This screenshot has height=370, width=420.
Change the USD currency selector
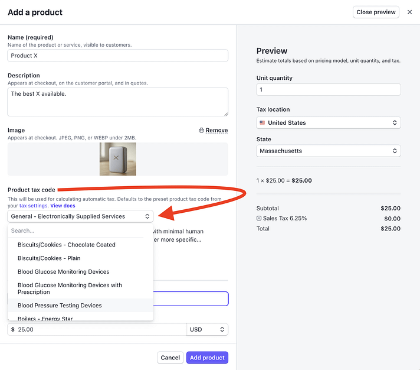coord(207,329)
